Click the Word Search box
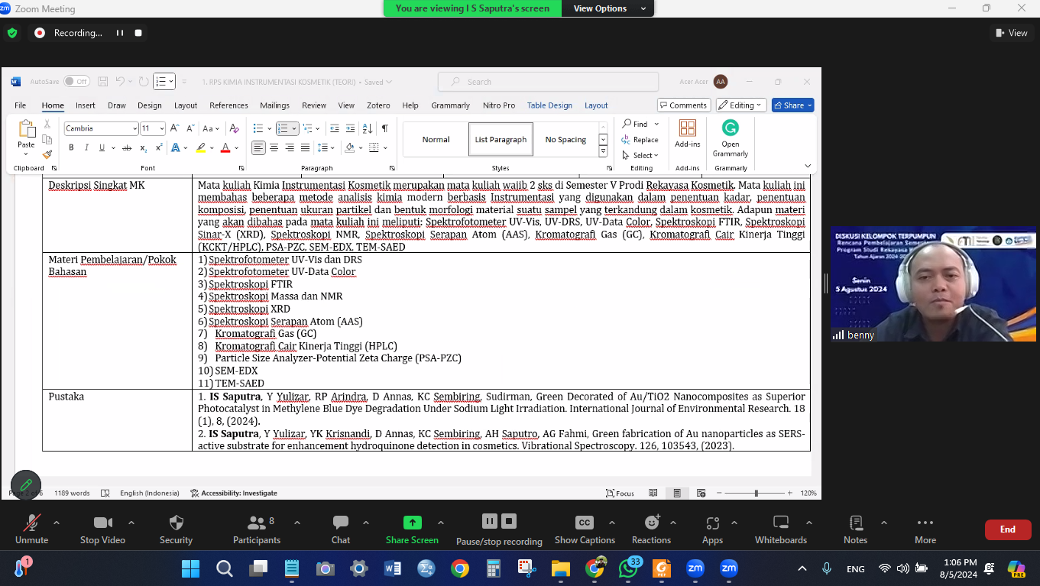This screenshot has width=1040, height=586. pyautogui.click(x=548, y=82)
